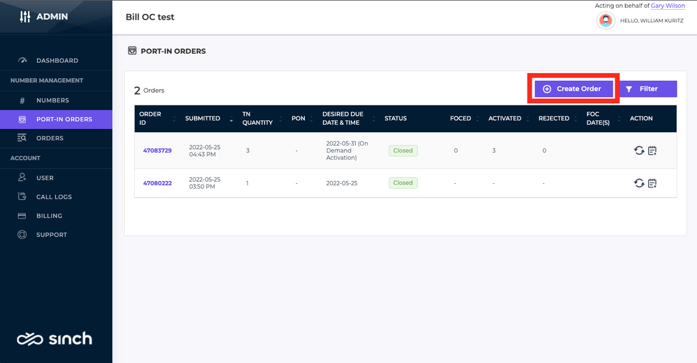Click refresh icon for order 47080222

(x=639, y=183)
